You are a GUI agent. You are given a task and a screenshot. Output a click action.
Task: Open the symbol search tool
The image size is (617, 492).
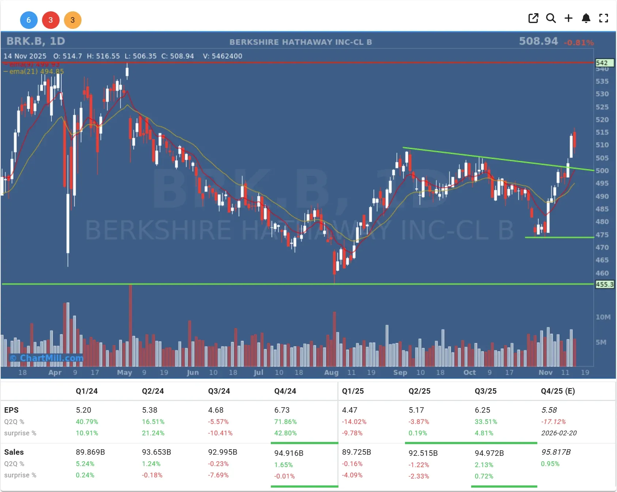[551, 18]
